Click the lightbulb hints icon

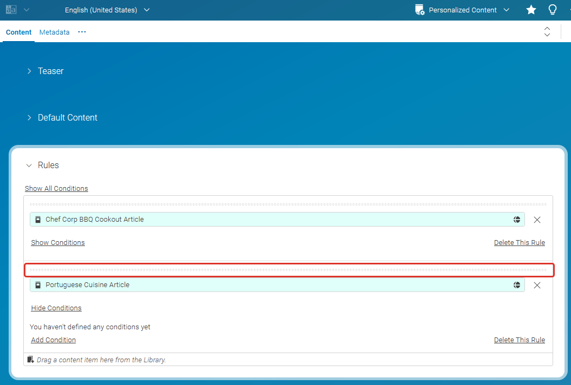[553, 10]
